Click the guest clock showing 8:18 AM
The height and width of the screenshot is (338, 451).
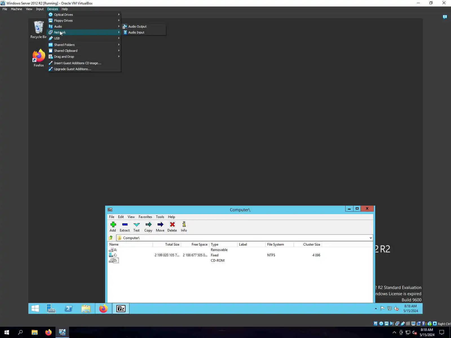coord(410,308)
